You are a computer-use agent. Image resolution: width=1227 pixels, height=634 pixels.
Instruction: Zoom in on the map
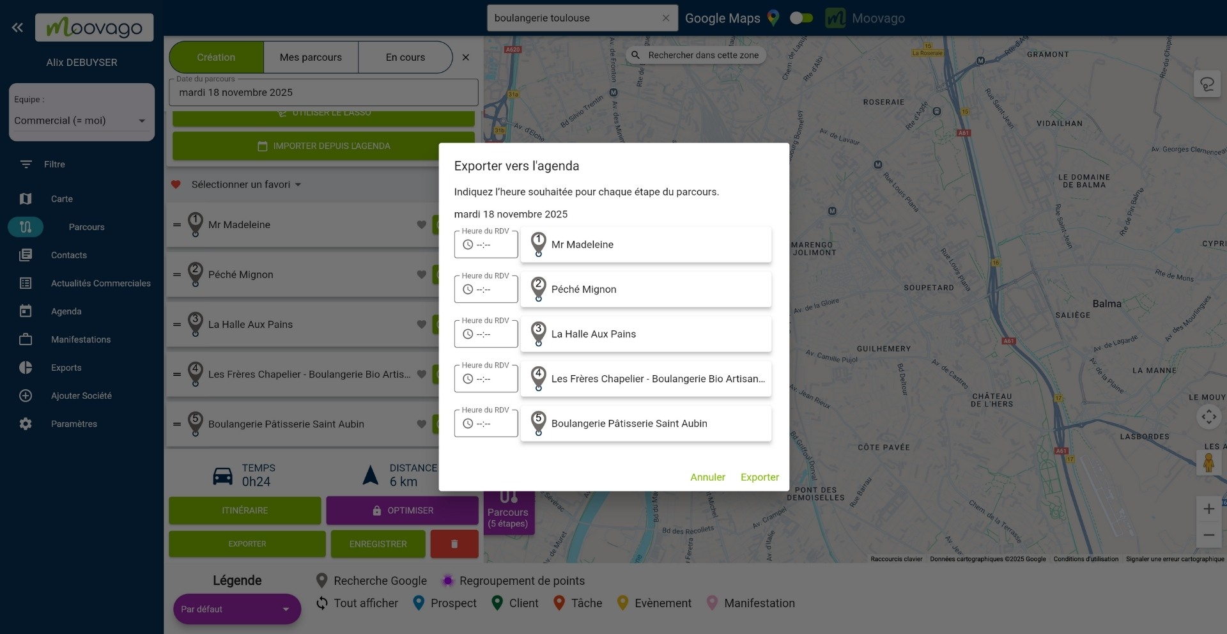1208,509
